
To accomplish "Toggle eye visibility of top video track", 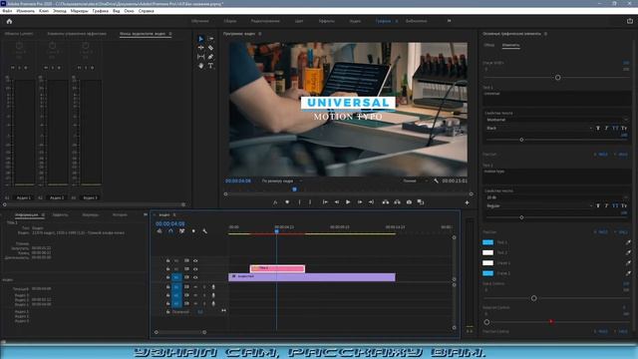I will 195,260.
